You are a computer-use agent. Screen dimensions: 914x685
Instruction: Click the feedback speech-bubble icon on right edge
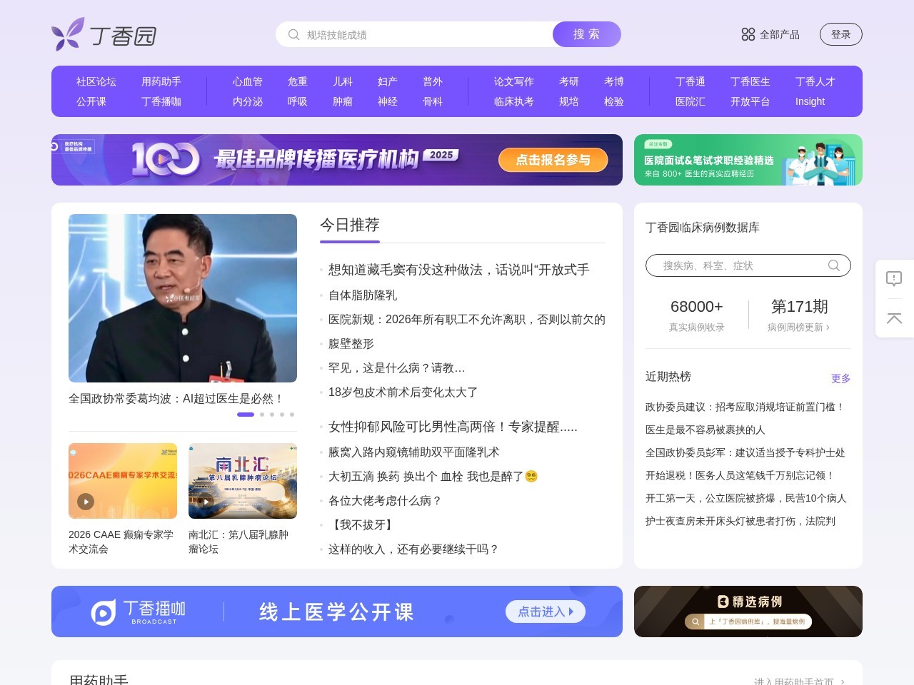894,279
